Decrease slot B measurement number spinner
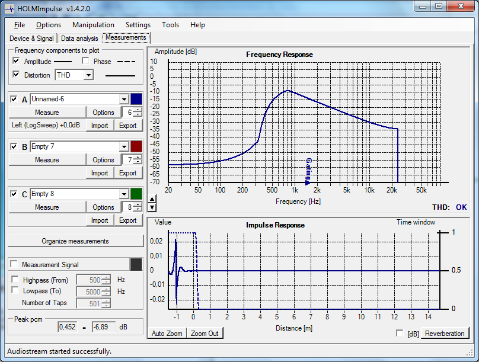Image resolution: width=479 pixels, height=362 pixels. [138, 162]
